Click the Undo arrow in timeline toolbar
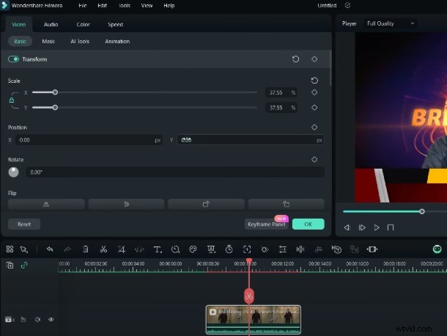 (49, 249)
